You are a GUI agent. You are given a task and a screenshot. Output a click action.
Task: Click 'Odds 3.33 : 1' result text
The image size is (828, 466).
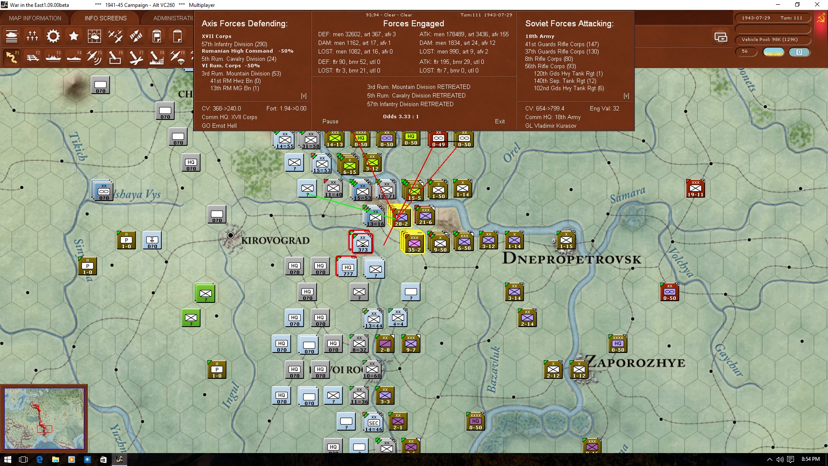coord(401,116)
